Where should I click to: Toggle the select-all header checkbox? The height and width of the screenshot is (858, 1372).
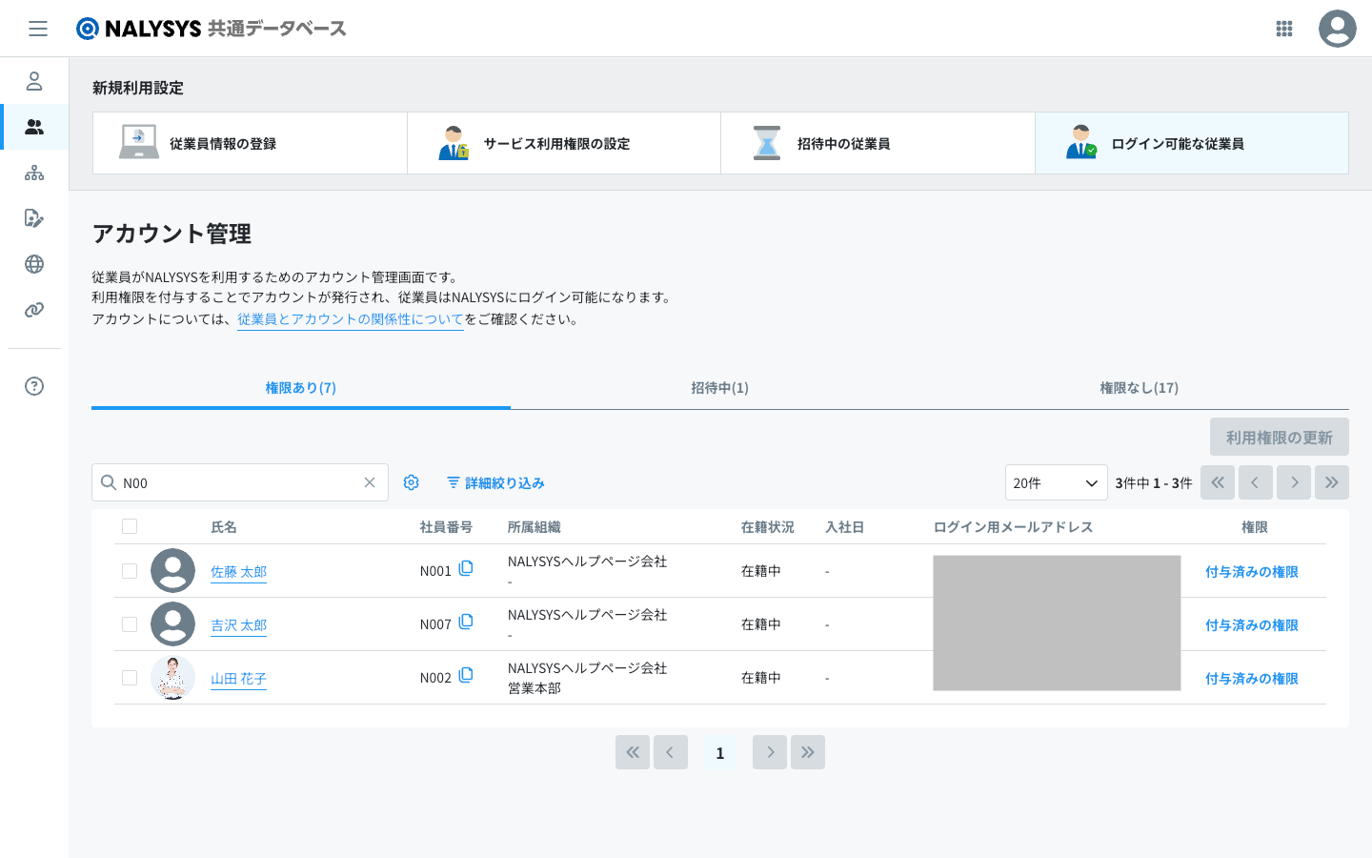(x=130, y=526)
